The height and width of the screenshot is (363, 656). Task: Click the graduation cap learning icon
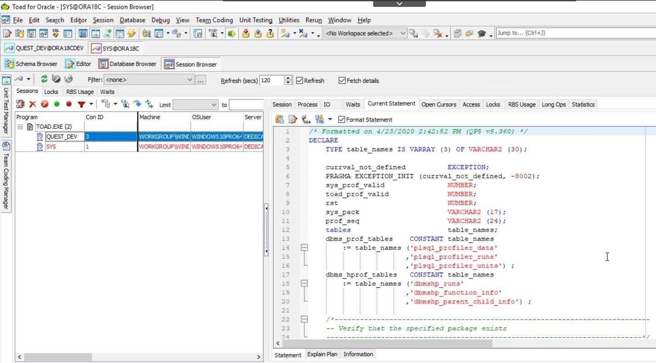[482, 33]
